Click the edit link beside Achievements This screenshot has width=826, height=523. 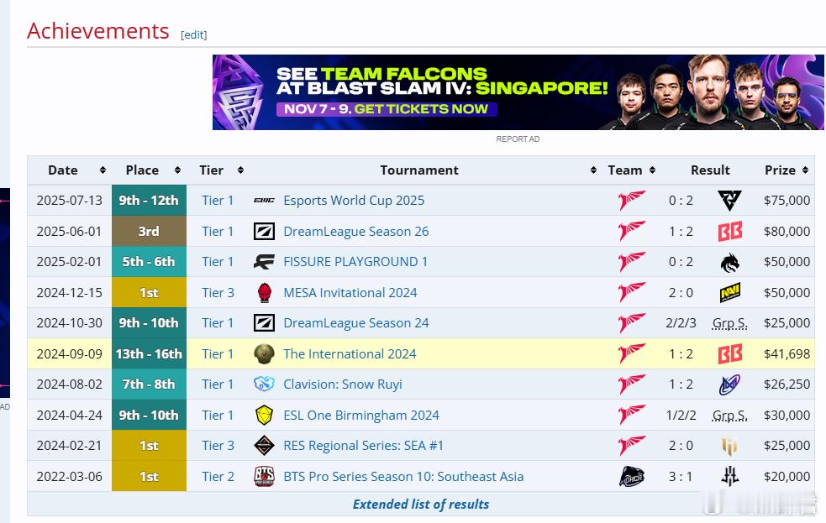click(x=194, y=34)
